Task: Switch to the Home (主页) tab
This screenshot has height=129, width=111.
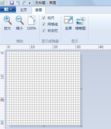Action: [23, 10]
